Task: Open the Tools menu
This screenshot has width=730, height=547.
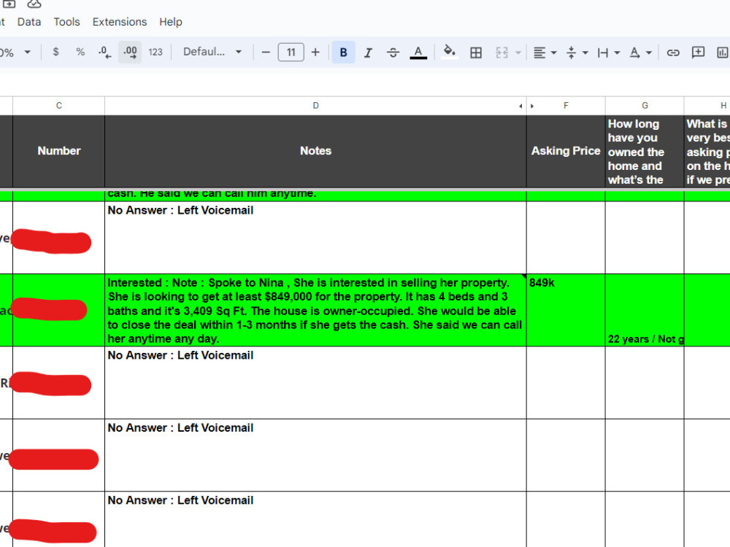Action: coord(66,22)
